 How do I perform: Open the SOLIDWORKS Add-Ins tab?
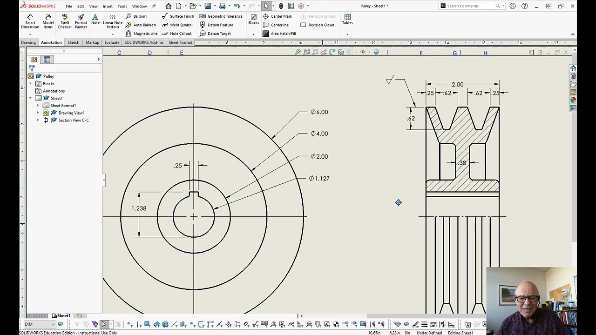[x=144, y=42]
